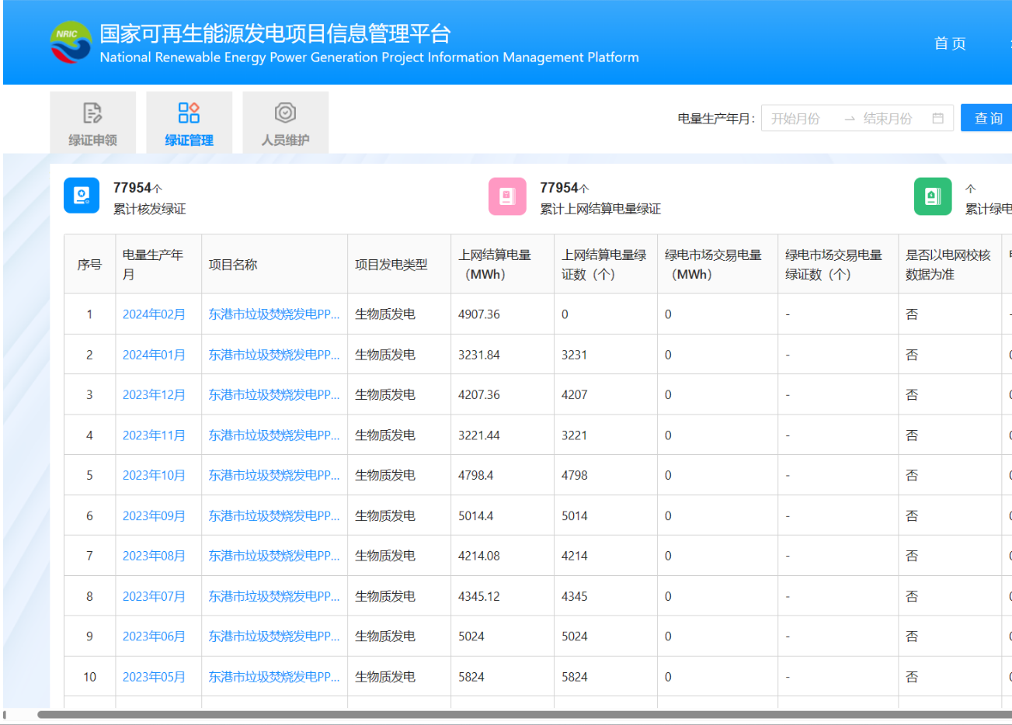Click the 人员维护 hexagon icon

coord(285,113)
